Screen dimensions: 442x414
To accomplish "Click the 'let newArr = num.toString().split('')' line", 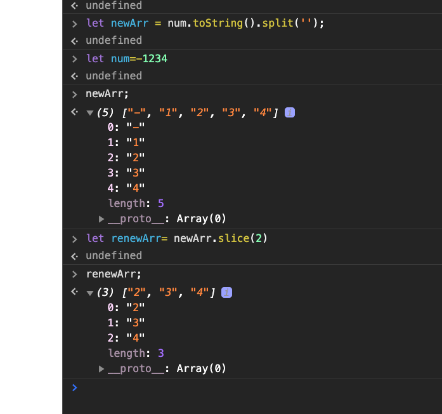I will point(205,23).
